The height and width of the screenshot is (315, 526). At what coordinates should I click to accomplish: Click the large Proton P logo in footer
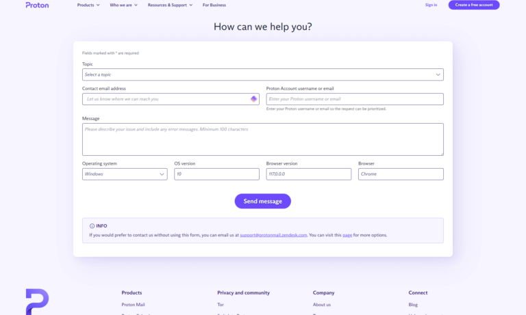37,301
